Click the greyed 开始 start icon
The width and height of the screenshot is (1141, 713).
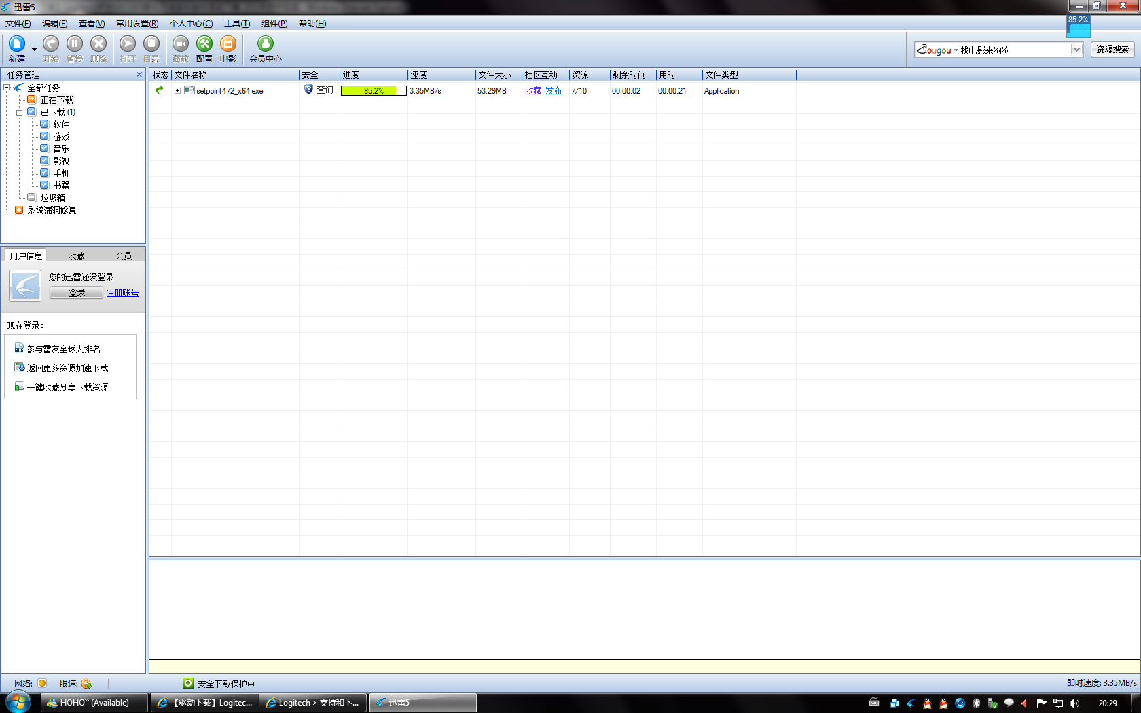(51, 44)
